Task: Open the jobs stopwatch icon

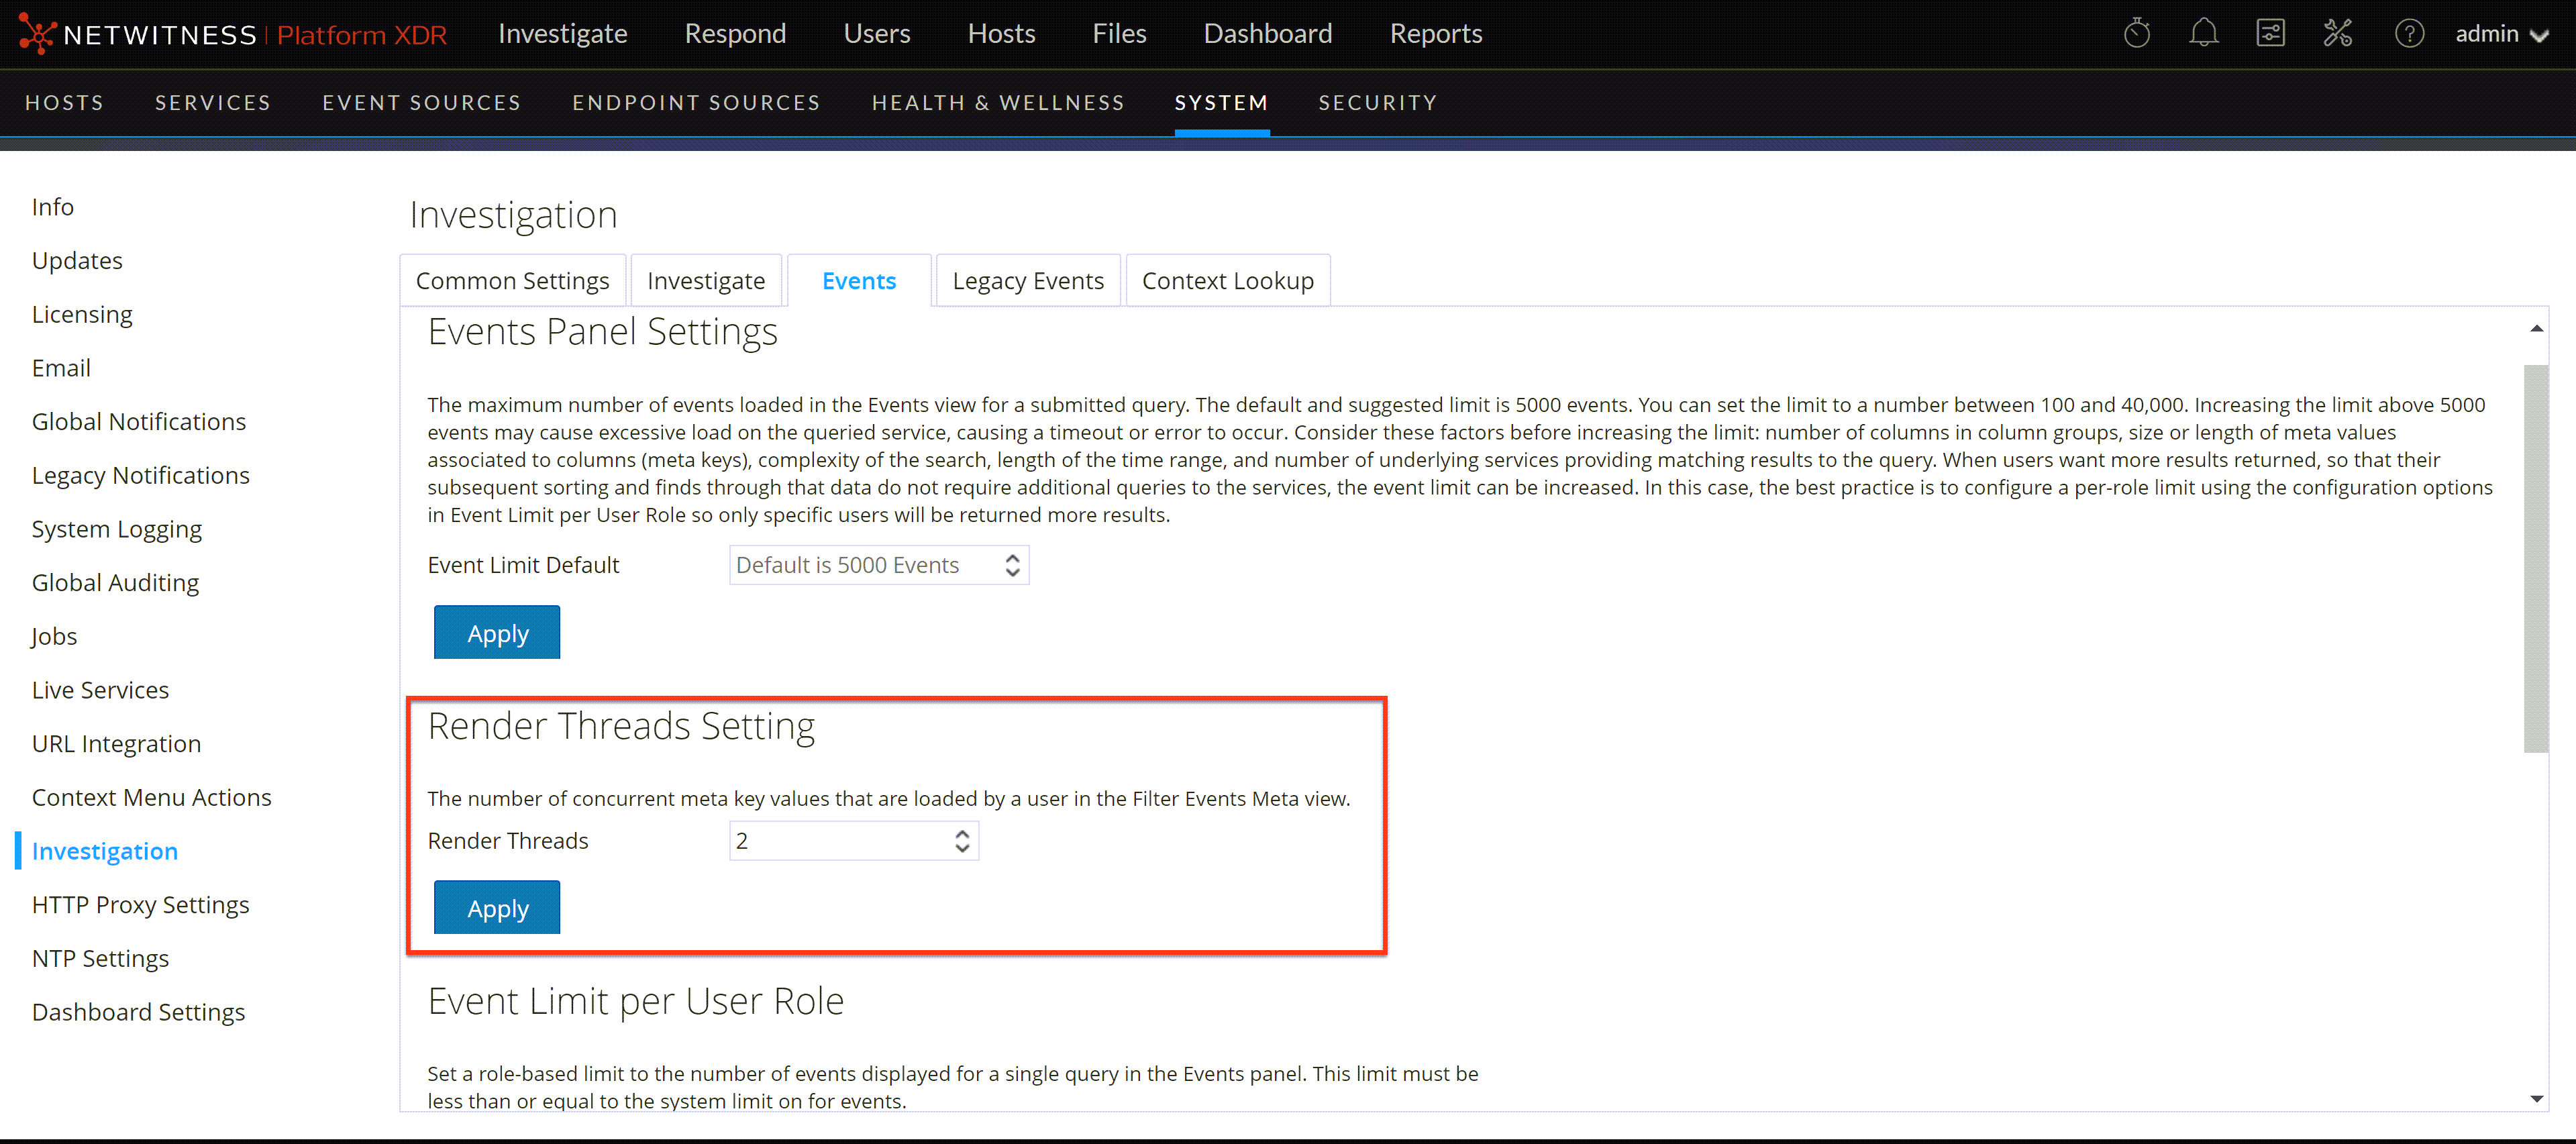Action: pos(2136,34)
